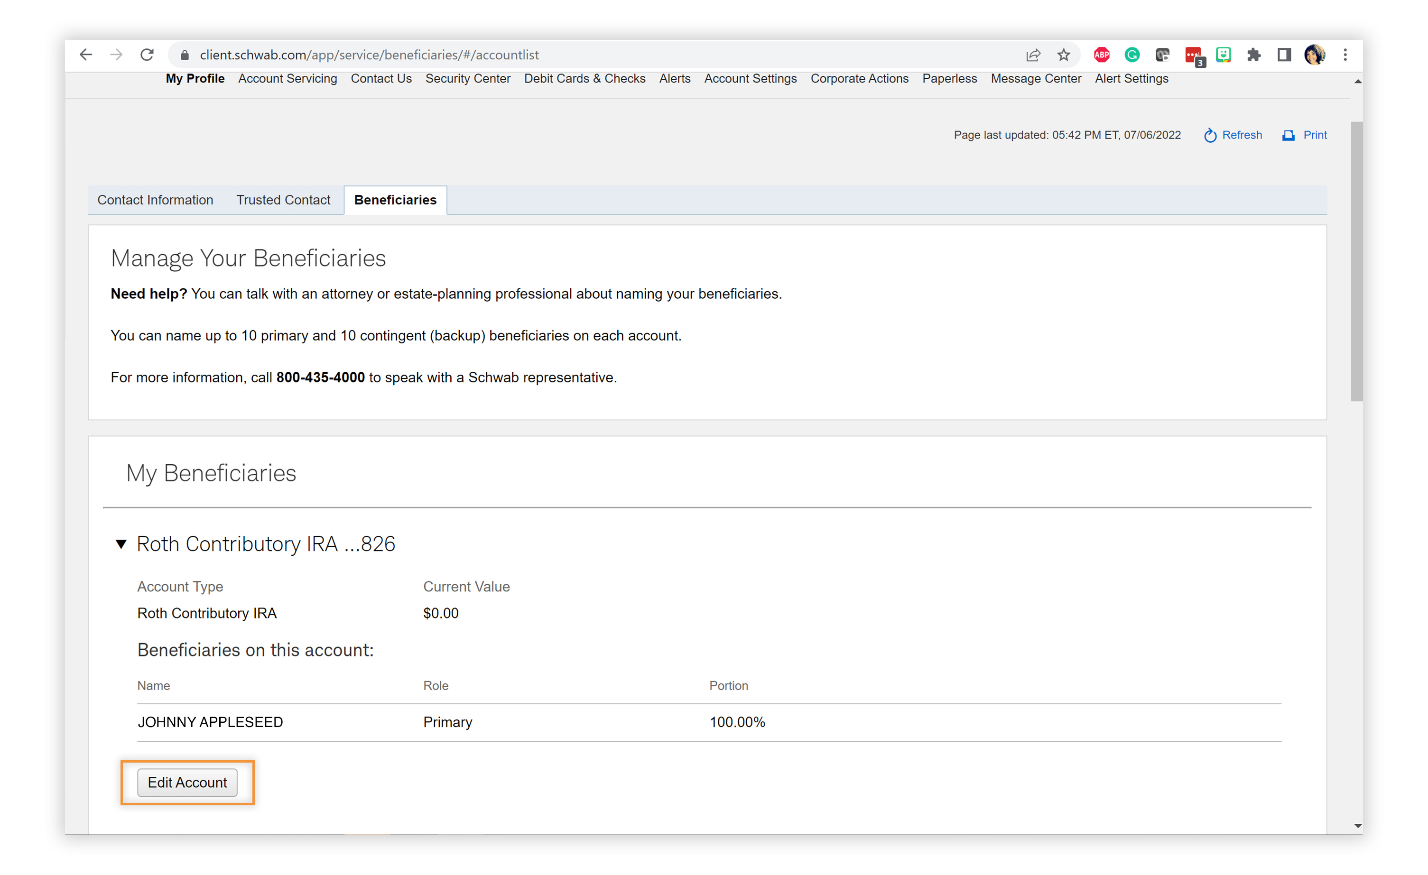The image size is (1428, 875).
Task: Click the browser forward arrow
Action: [x=117, y=55]
